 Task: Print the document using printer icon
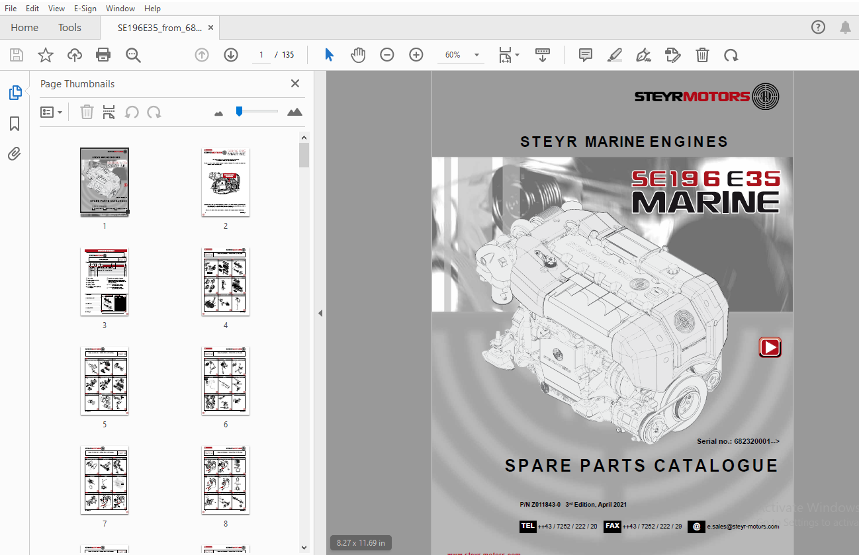[x=104, y=55]
